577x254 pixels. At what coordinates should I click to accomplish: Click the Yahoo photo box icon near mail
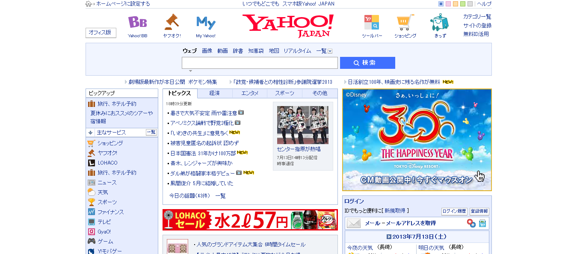(482, 223)
